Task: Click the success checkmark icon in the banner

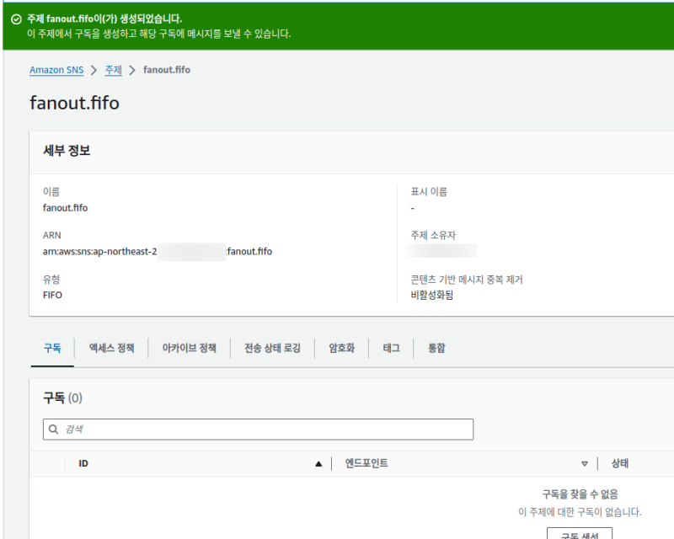Action: (16, 19)
